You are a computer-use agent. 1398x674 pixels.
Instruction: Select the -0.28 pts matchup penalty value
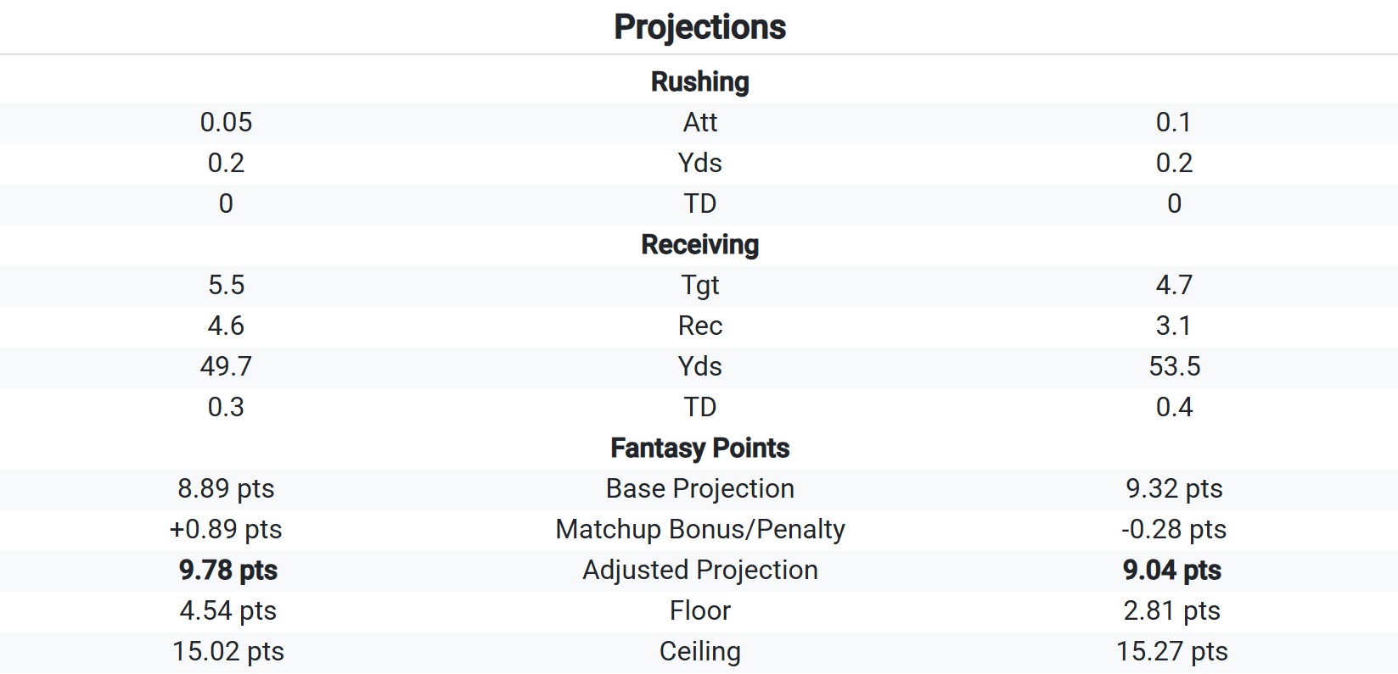[1173, 529]
